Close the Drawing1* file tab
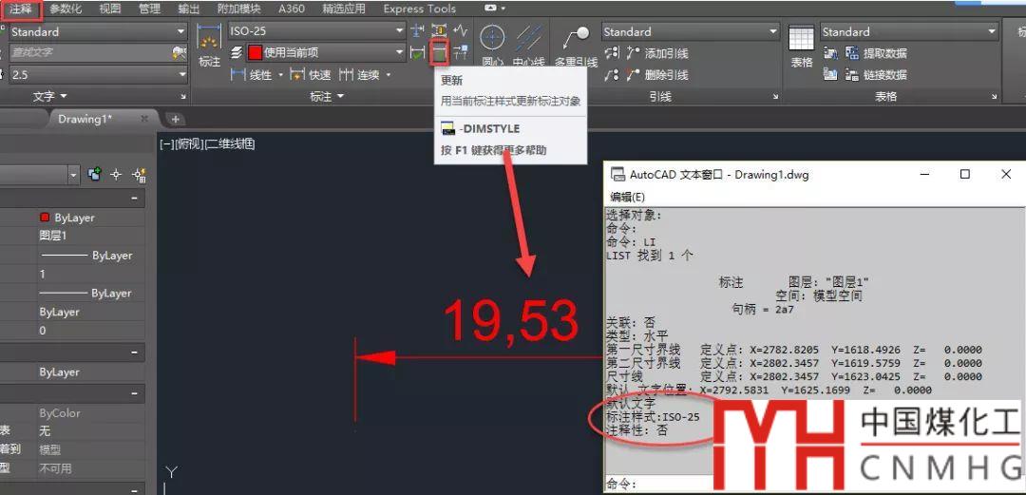Screen dimensions: 1026x495 pyautogui.click(x=144, y=119)
